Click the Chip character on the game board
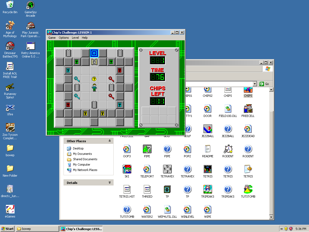309x232 pixels. tap(94, 88)
